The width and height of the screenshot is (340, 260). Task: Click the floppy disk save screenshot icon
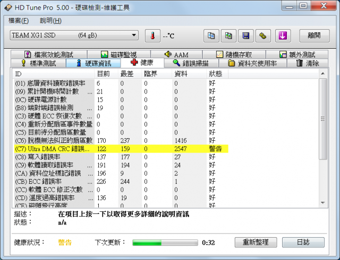tap(246, 35)
